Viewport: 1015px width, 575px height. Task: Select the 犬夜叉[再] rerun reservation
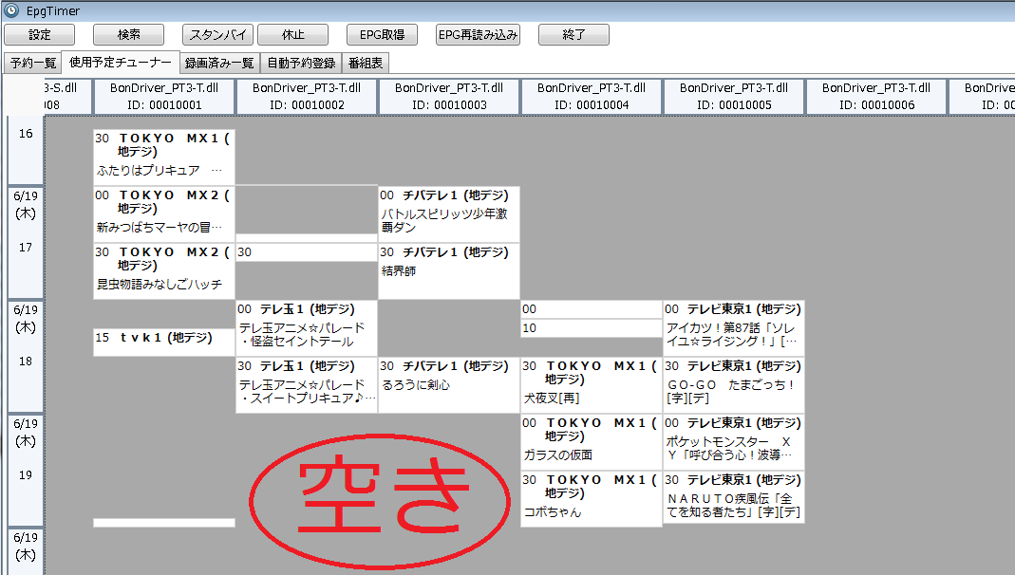click(x=589, y=384)
